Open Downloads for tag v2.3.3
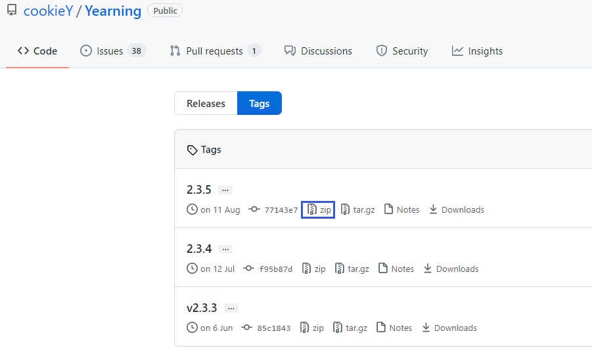 click(x=449, y=328)
